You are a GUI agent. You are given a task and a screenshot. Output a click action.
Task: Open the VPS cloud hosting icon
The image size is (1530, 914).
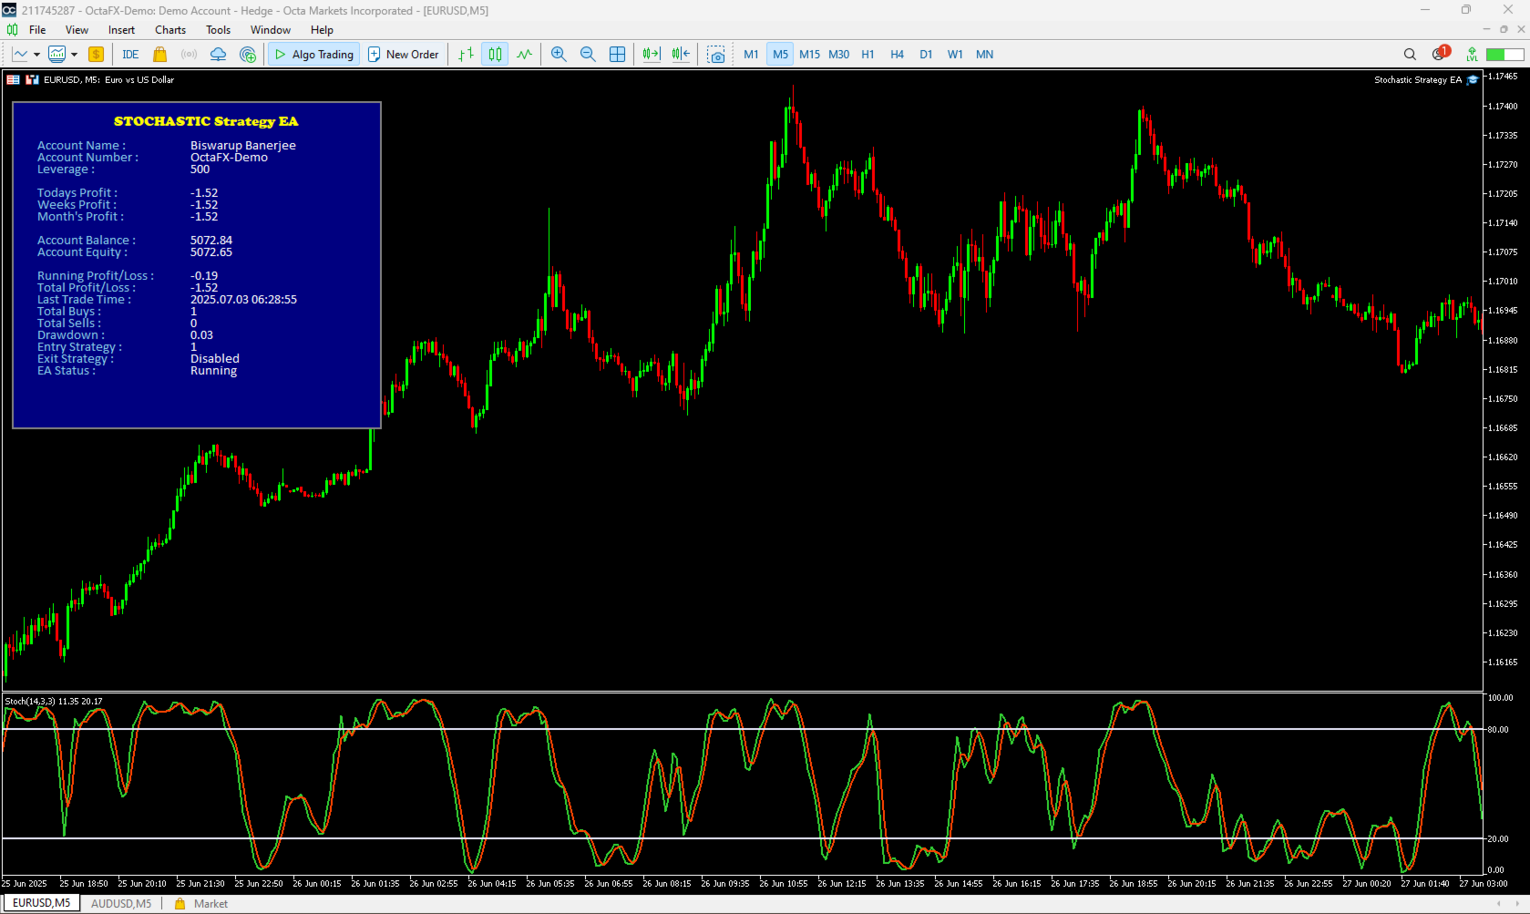(x=218, y=55)
